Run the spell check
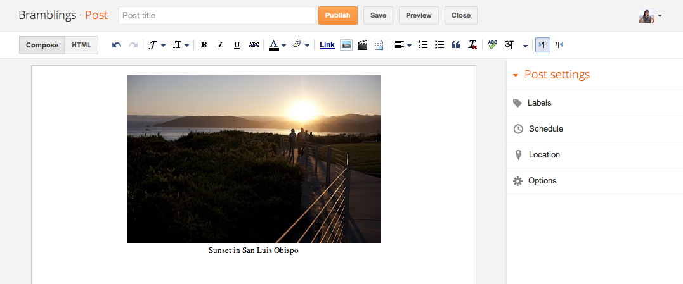 [492, 45]
